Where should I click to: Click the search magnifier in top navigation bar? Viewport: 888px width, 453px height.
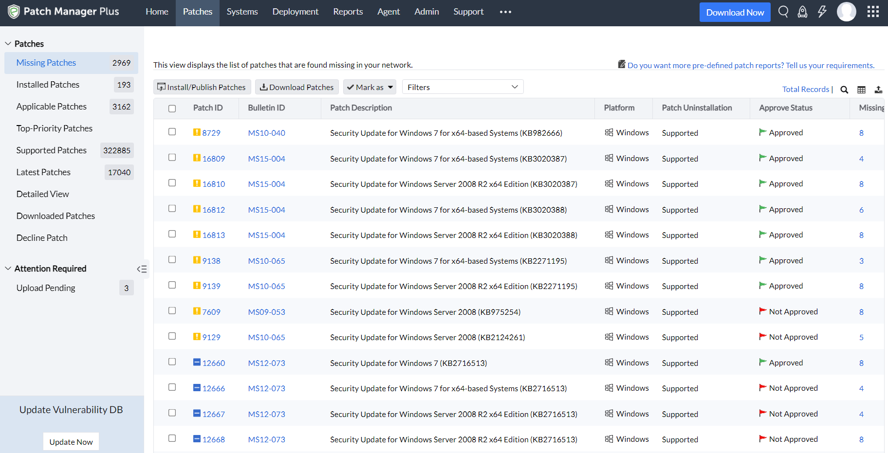click(x=783, y=12)
